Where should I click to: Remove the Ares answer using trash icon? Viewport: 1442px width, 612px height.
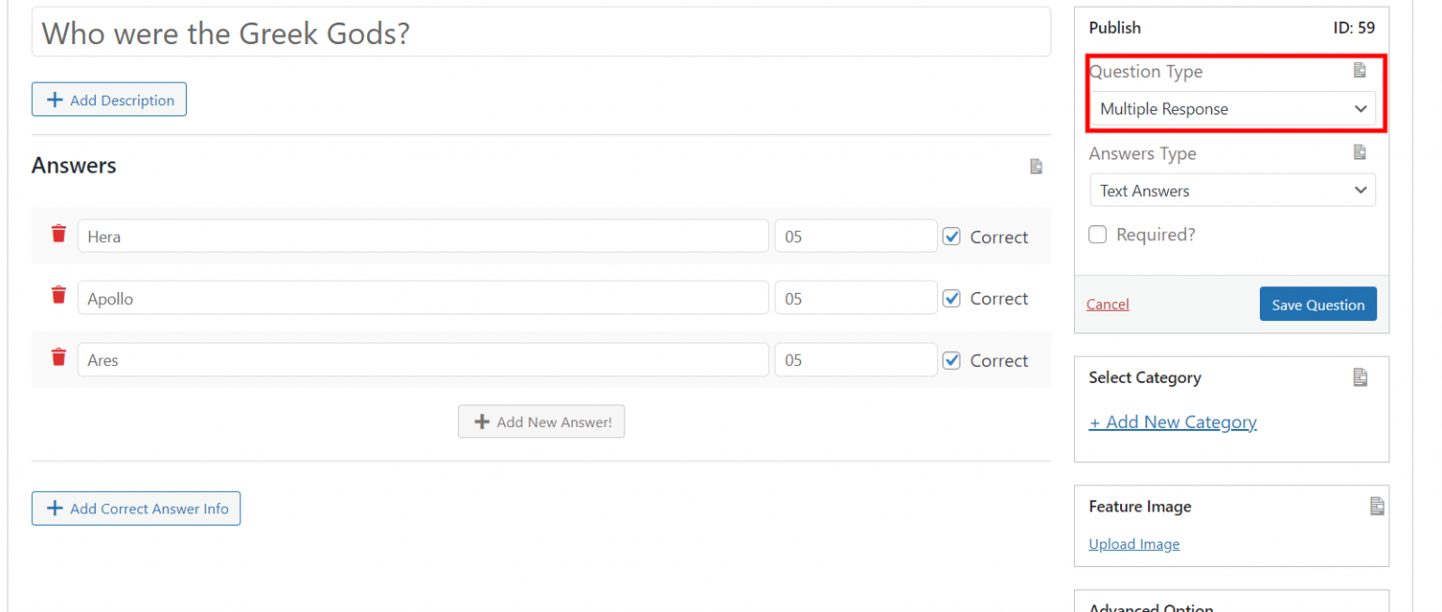tap(58, 357)
